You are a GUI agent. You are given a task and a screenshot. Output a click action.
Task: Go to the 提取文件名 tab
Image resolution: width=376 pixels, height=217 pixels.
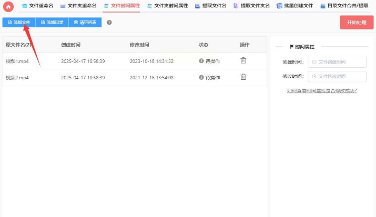tap(210, 6)
